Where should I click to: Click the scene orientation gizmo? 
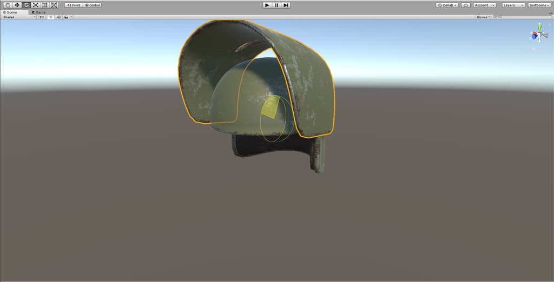click(539, 35)
